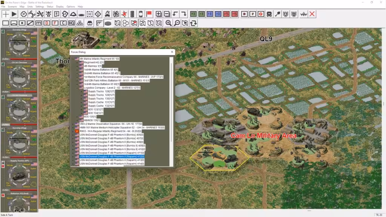
Task: Open the File menu
Action: (3, 7)
